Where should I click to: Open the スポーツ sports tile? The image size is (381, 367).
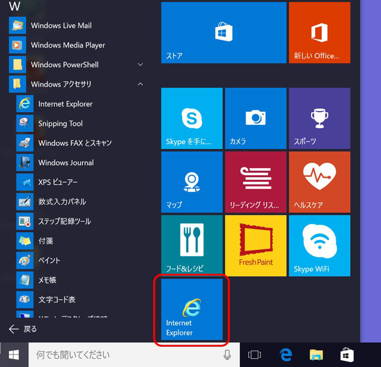[x=319, y=118]
